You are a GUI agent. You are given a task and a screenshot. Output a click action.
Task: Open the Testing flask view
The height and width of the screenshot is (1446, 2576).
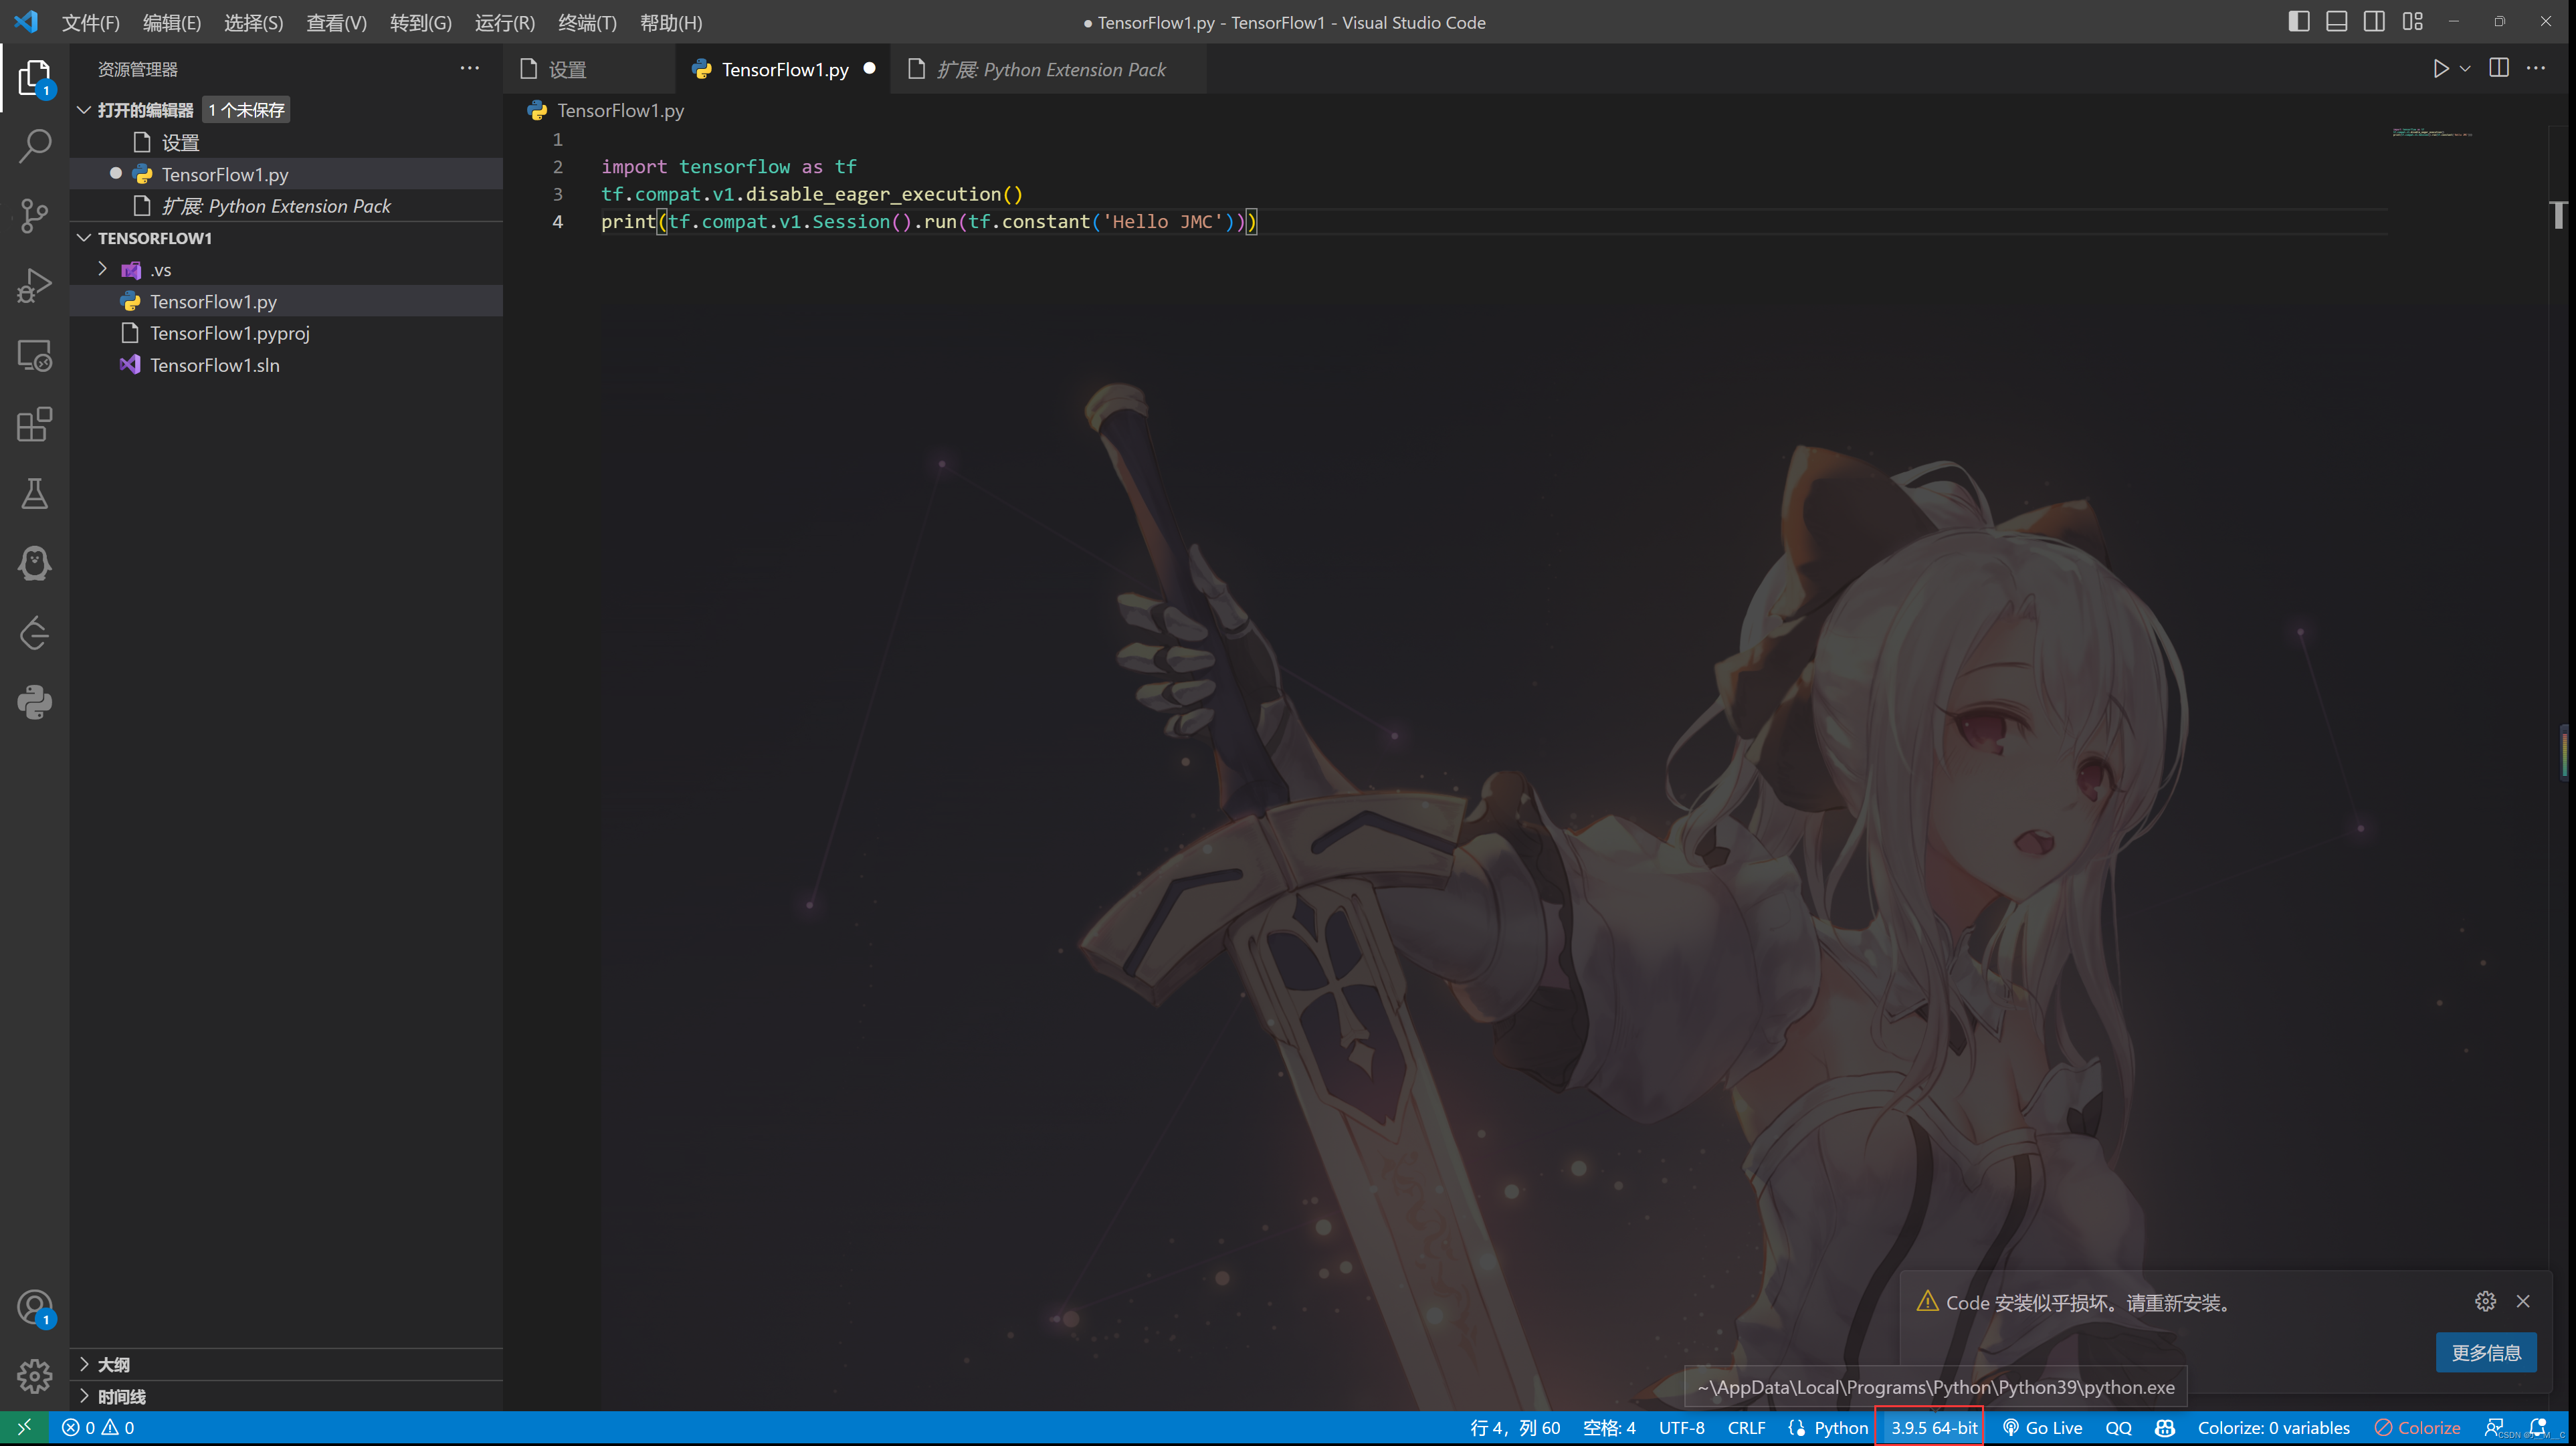(x=35, y=493)
